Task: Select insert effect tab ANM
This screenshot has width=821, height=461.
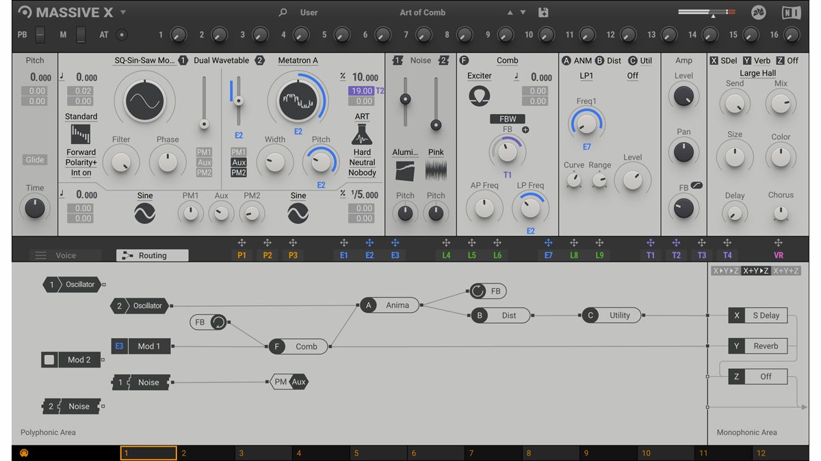Action: pos(577,60)
